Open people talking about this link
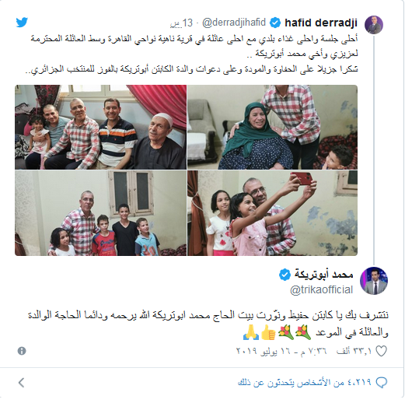The width and height of the screenshot is (405, 403). tap(305, 383)
